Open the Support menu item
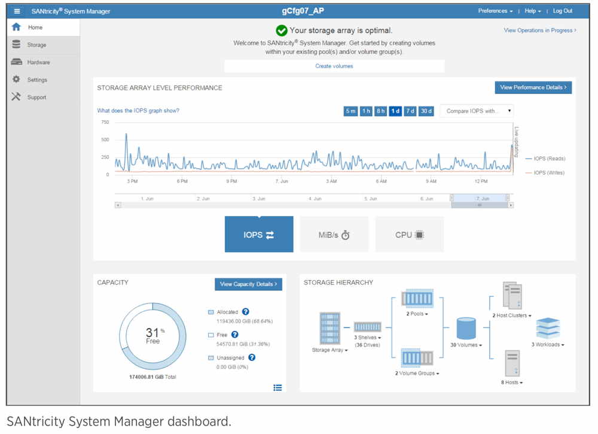 [43, 98]
